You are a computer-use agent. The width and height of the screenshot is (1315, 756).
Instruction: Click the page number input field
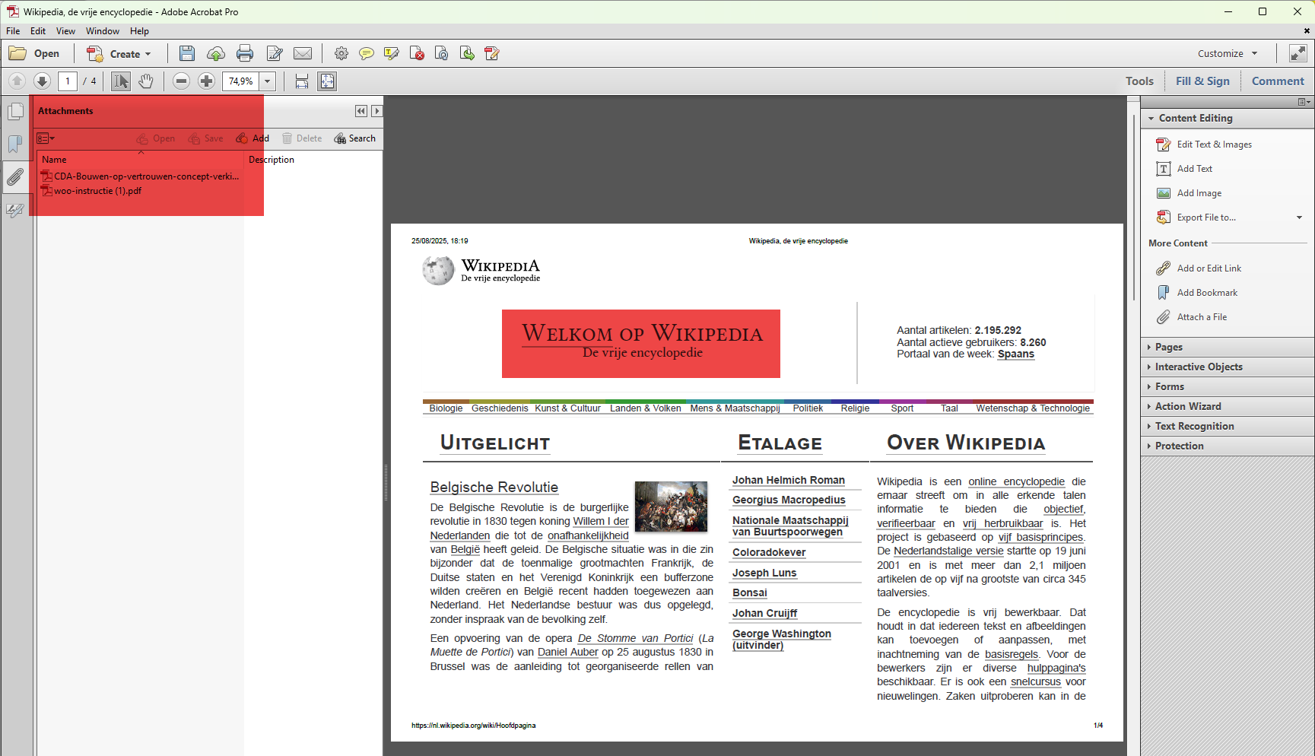pos(68,81)
